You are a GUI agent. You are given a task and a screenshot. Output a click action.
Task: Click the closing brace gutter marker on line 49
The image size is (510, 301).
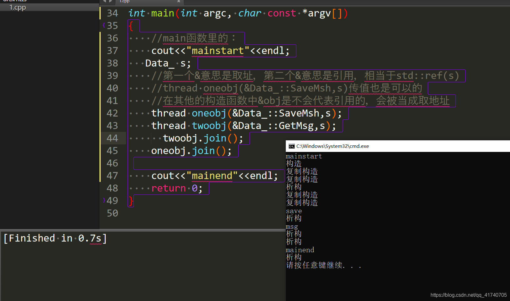(104, 200)
